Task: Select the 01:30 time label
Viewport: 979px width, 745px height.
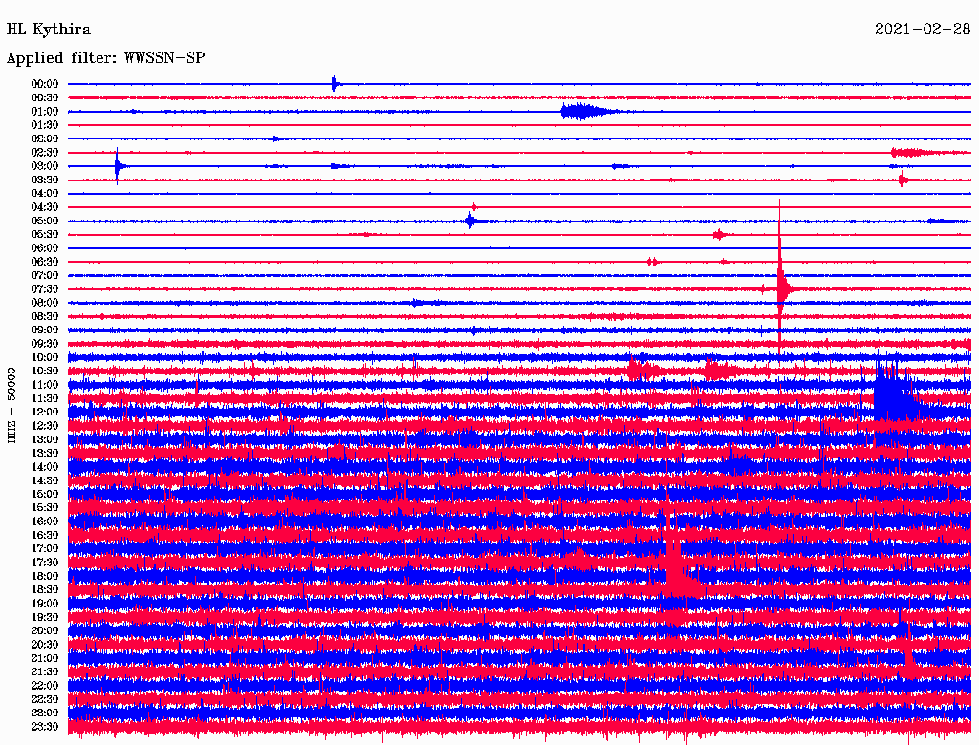Action: 45,125
